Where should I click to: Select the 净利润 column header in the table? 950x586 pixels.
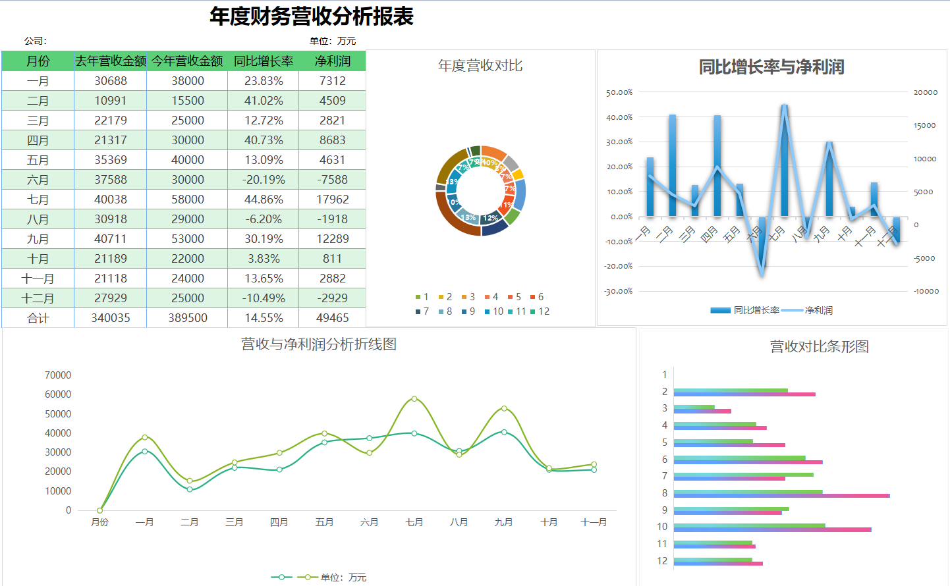point(332,60)
